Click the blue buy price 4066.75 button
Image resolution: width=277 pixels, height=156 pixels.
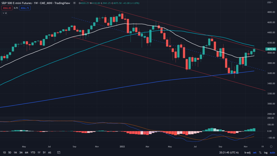25,8
